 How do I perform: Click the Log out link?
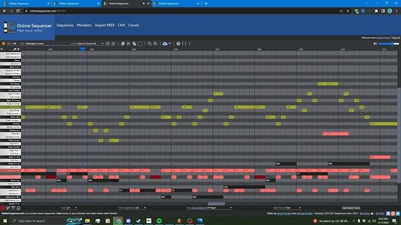395,37
